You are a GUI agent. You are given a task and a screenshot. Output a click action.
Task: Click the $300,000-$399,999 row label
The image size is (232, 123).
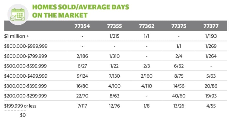point(26,86)
